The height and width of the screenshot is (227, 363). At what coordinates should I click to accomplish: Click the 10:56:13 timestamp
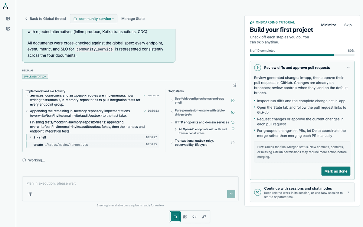153,111
